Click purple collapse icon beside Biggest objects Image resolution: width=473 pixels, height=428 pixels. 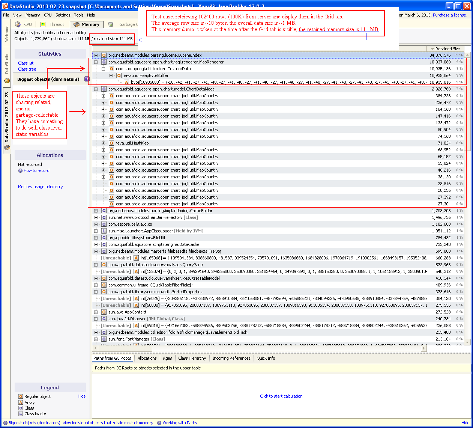click(87, 79)
